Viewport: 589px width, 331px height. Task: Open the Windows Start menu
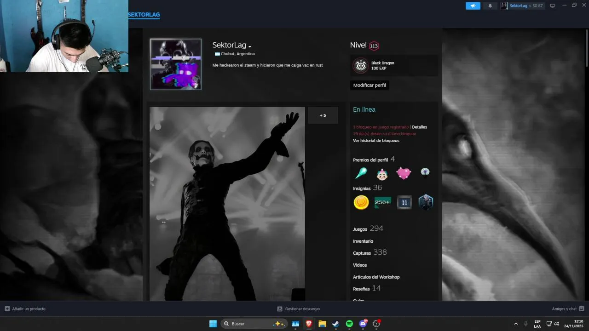coord(213,324)
